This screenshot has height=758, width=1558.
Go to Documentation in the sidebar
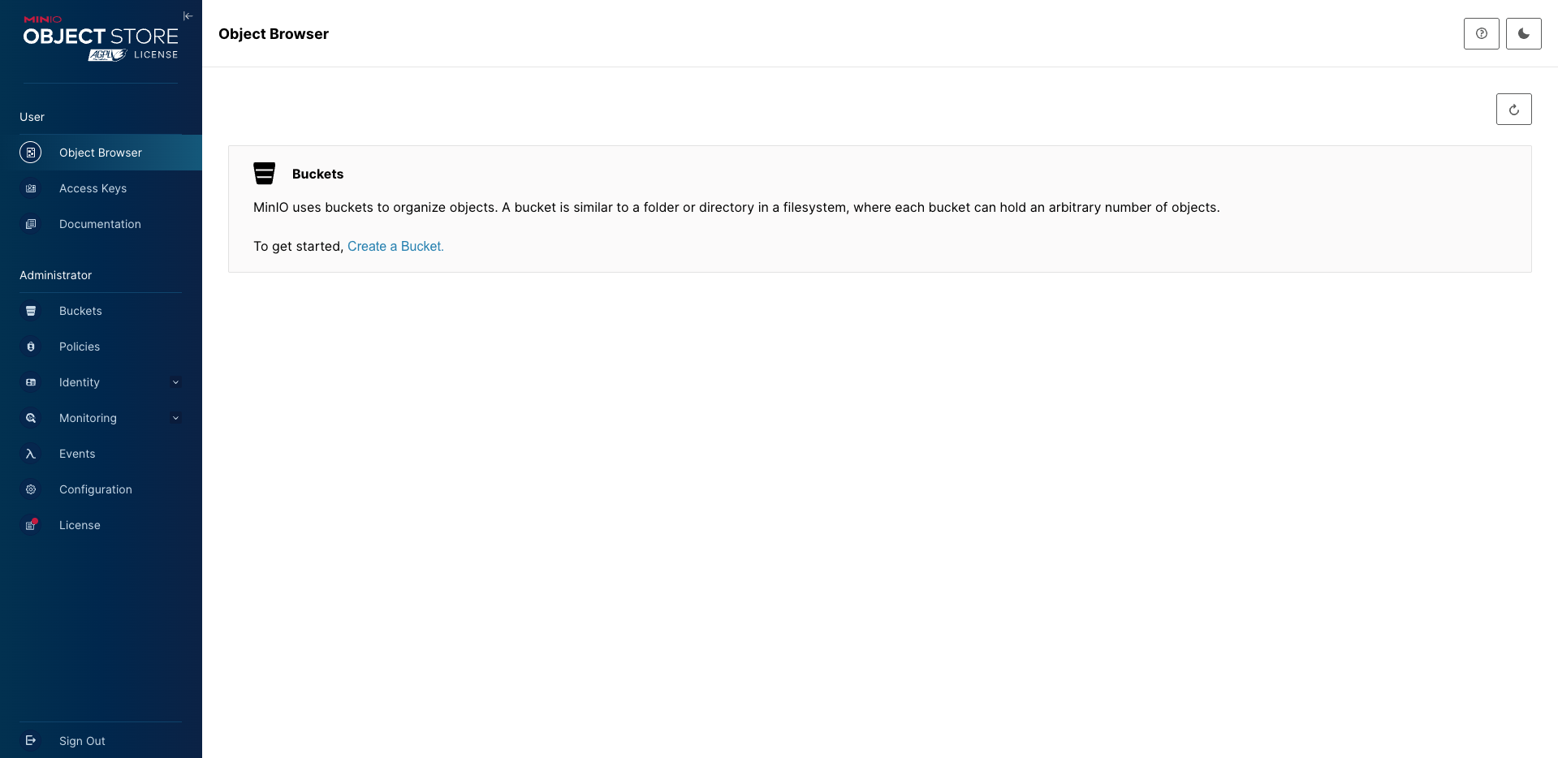pos(101,224)
